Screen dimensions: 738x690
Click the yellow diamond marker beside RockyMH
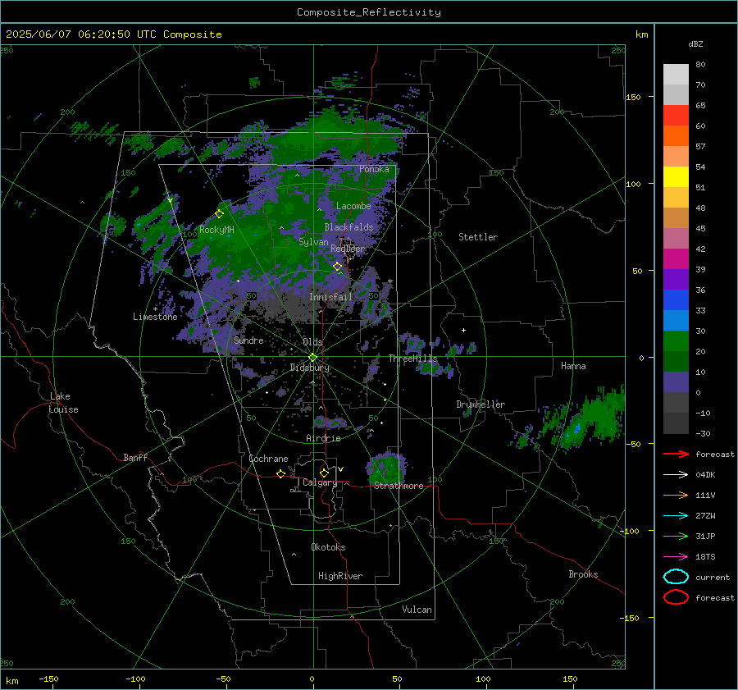pyautogui.click(x=219, y=214)
